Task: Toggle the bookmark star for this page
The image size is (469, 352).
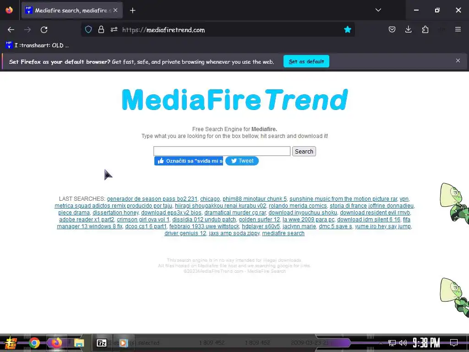Action: (x=347, y=29)
